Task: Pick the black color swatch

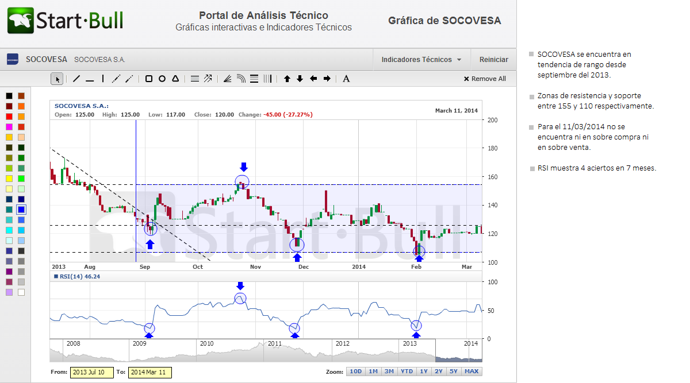Action: click(x=9, y=96)
